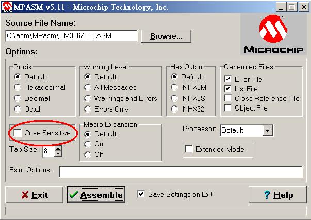Toggle Save Settings on Exit
Viewport: 311px width, 220px height.
tap(141, 194)
